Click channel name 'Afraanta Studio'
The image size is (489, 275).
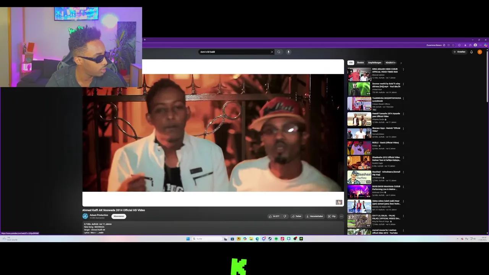click(379, 120)
